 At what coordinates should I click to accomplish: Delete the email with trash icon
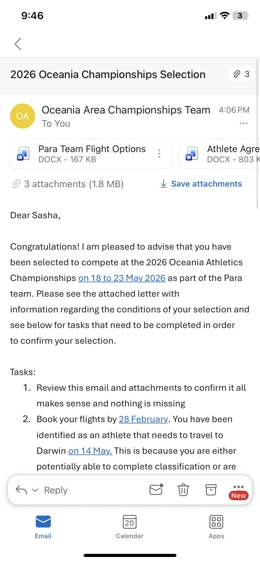pyautogui.click(x=183, y=490)
